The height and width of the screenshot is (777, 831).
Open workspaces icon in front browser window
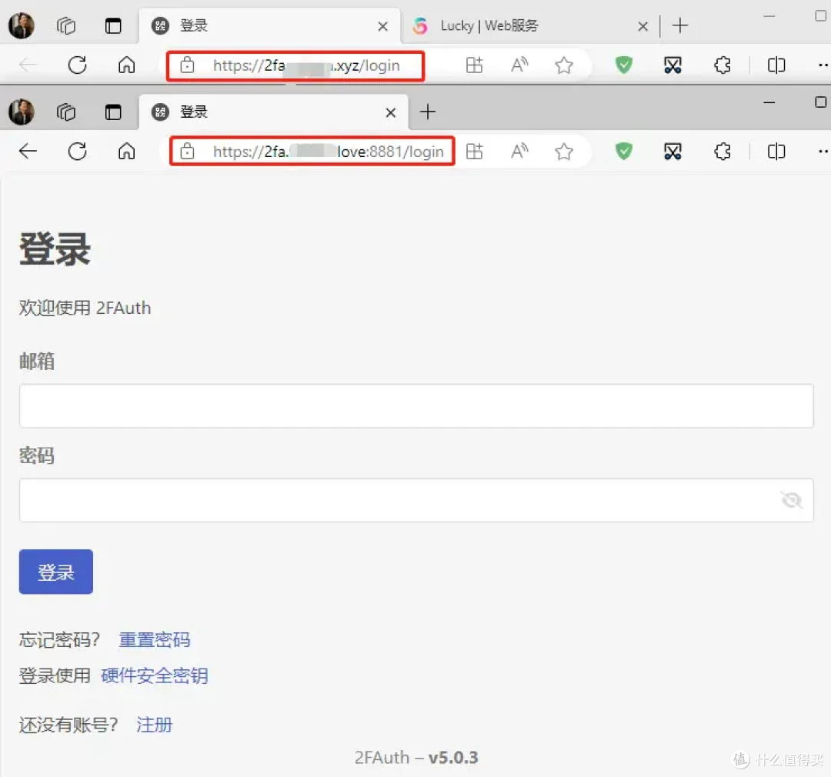[x=66, y=112]
